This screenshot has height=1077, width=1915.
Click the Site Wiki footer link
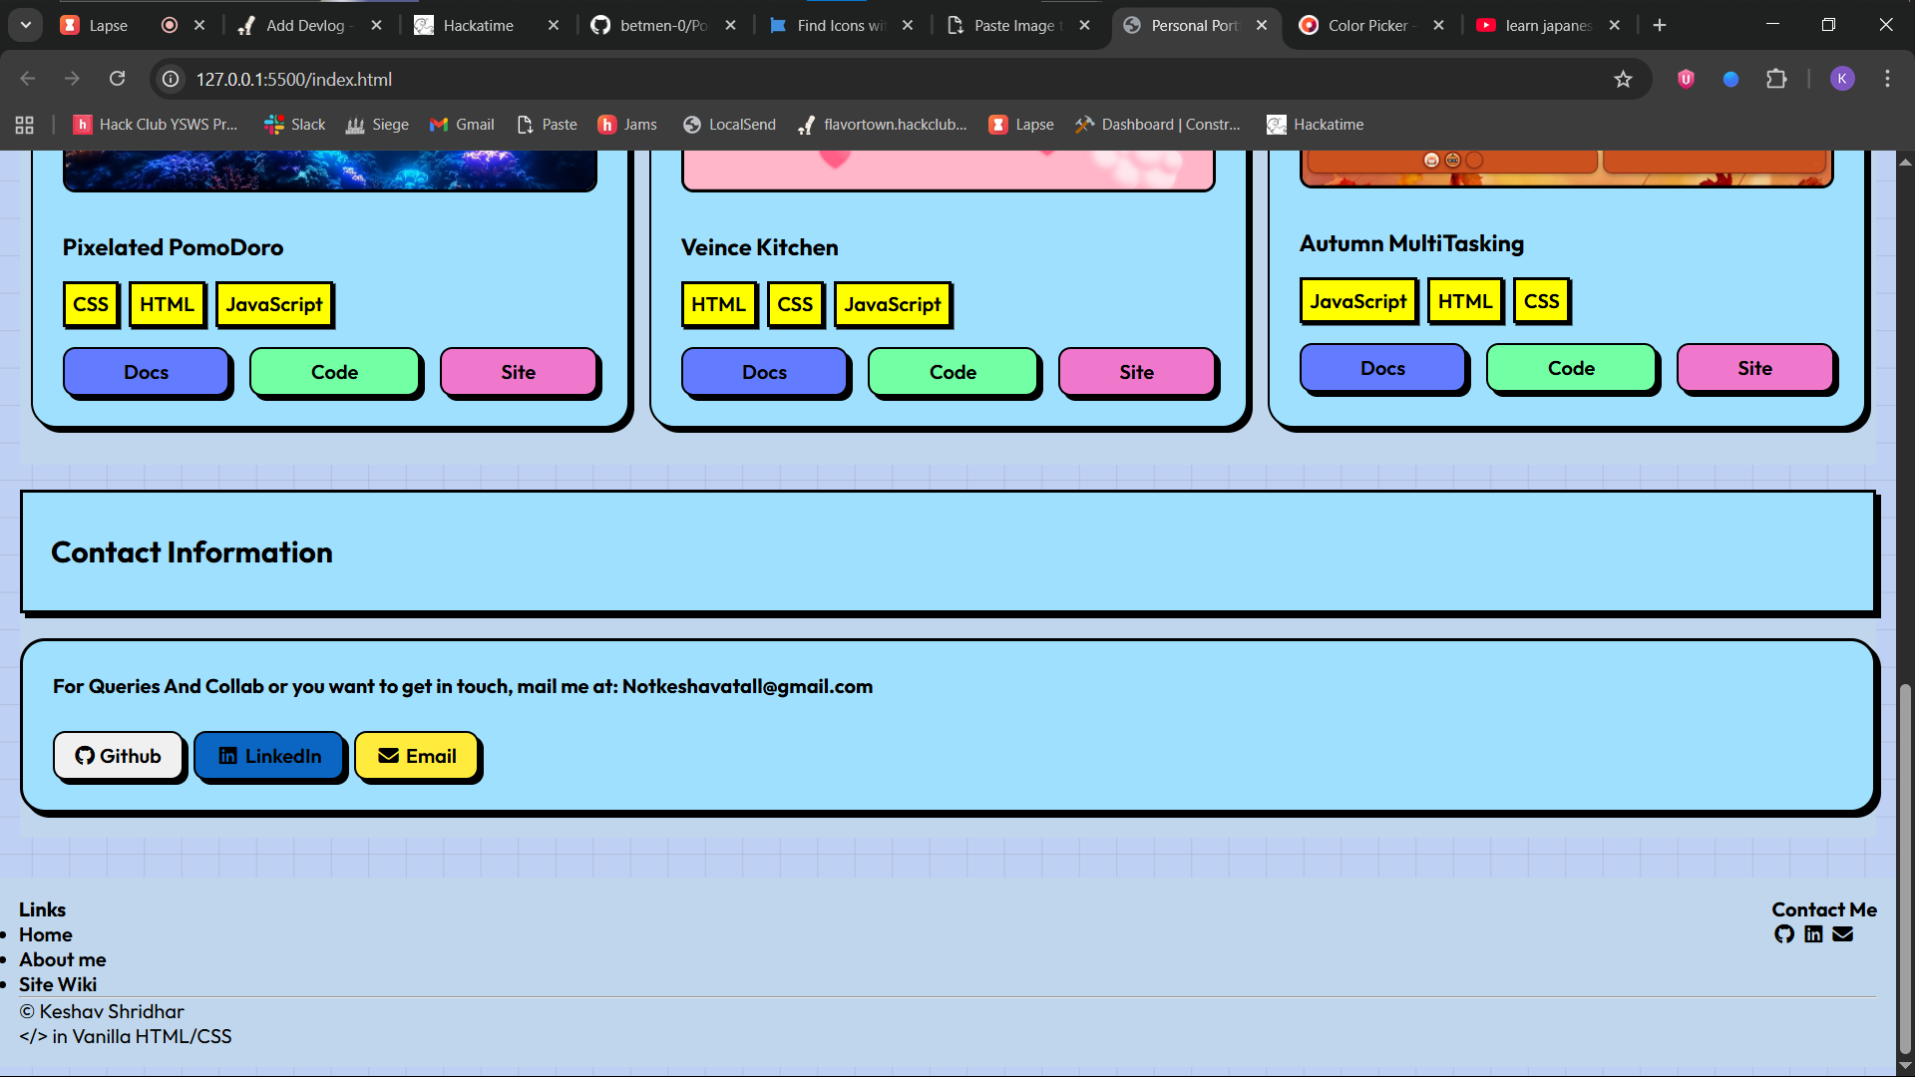tap(58, 984)
